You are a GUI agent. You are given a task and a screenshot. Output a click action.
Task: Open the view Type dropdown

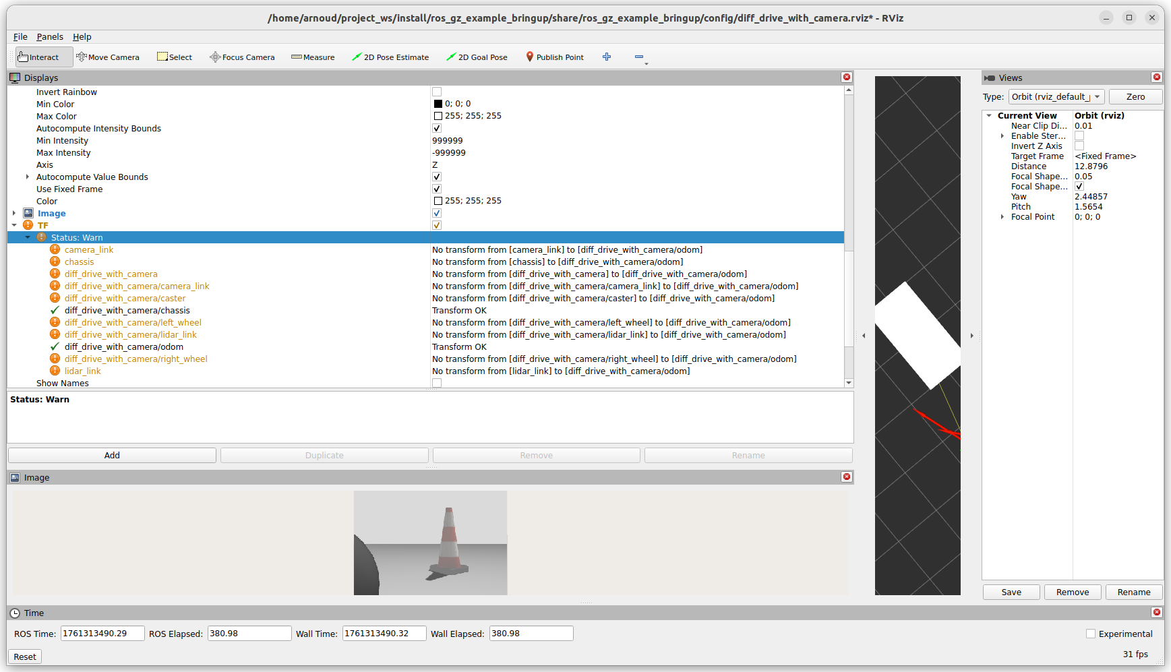[x=1056, y=97]
